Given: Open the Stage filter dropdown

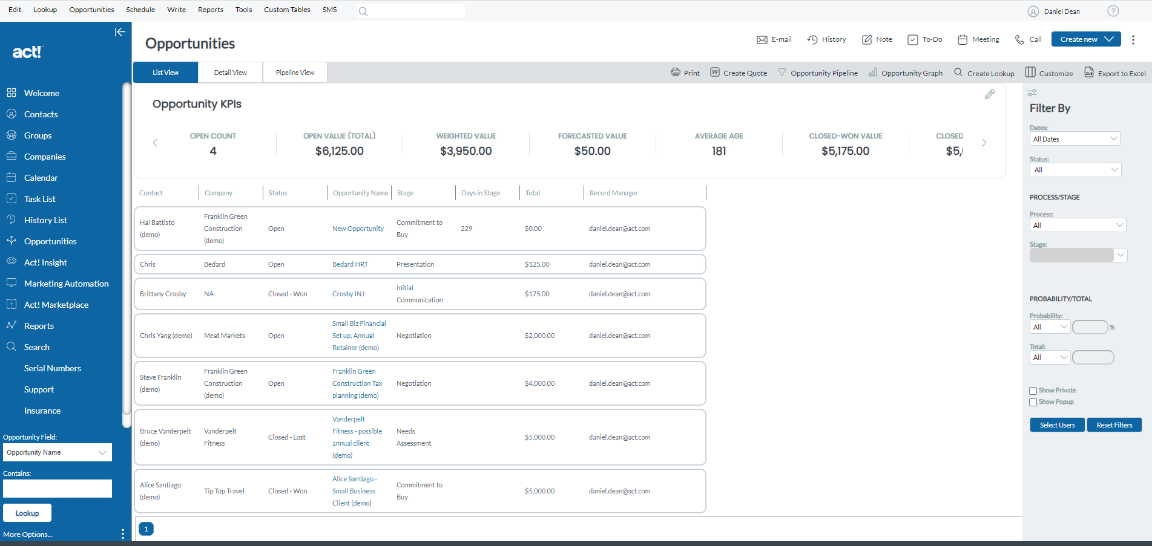Looking at the screenshot, I should tap(1078, 255).
